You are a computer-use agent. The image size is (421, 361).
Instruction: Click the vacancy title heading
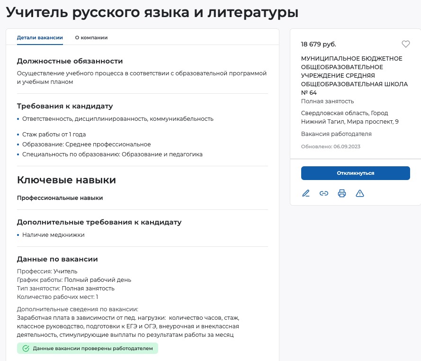(x=152, y=13)
